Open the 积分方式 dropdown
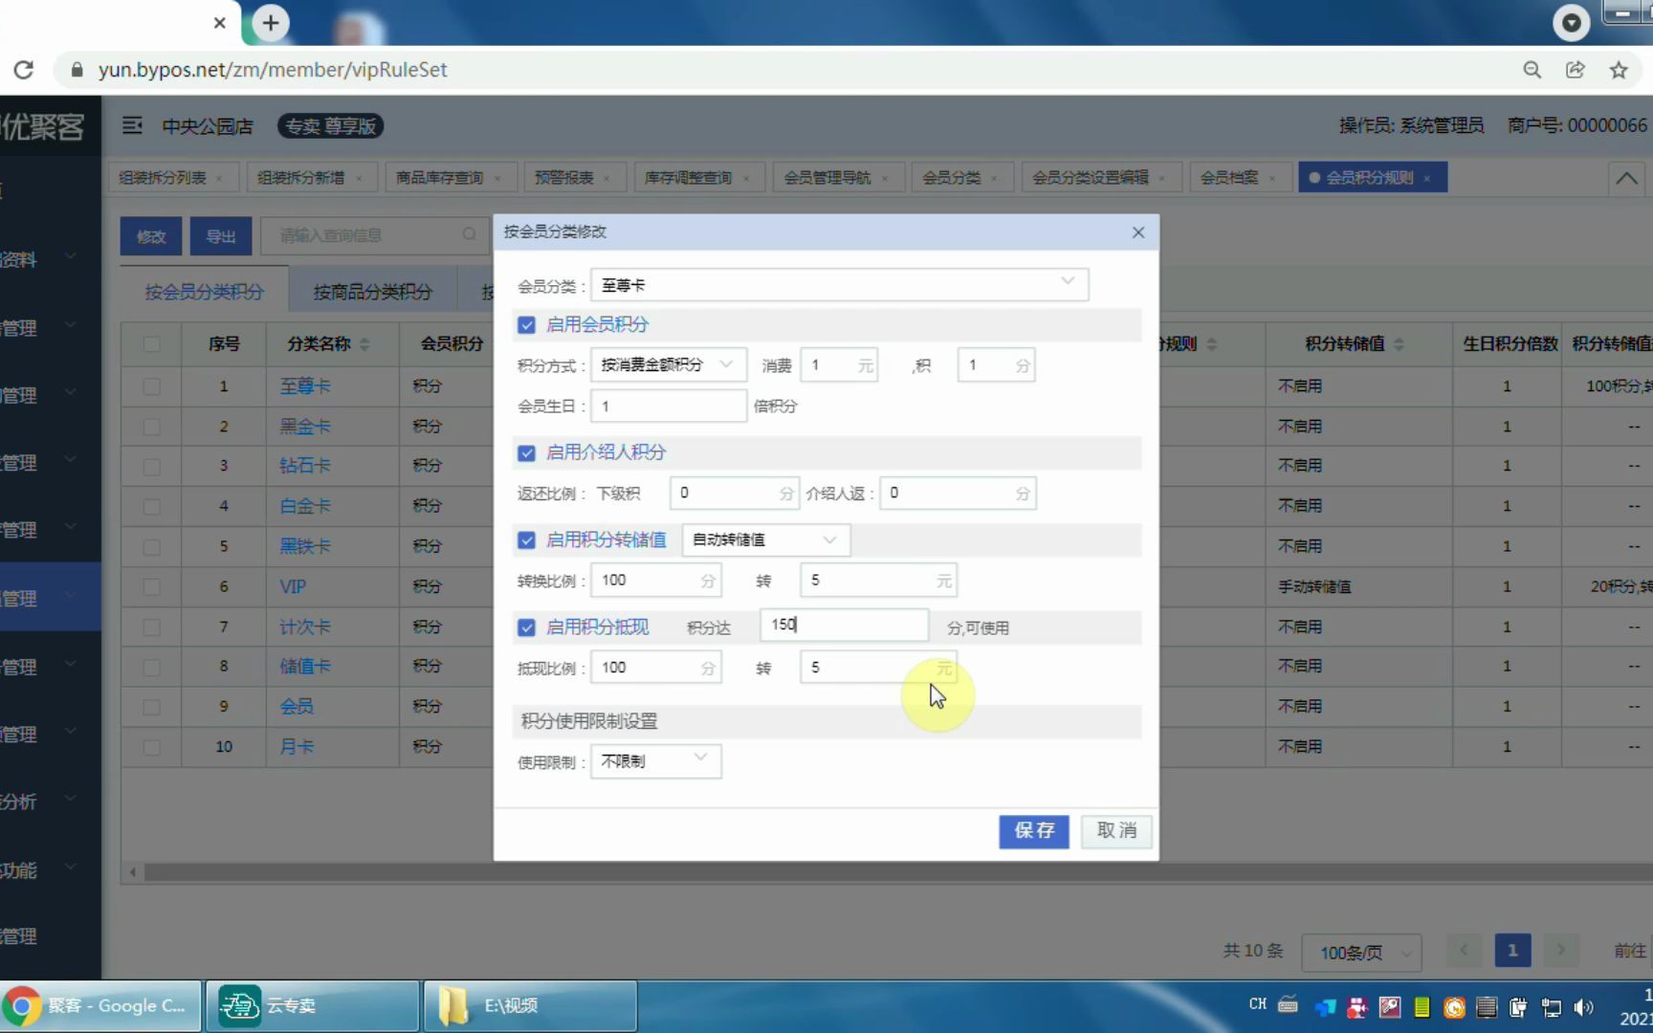 point(668,365)
